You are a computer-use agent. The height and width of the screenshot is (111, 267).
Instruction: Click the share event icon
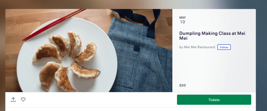point(13,100)
